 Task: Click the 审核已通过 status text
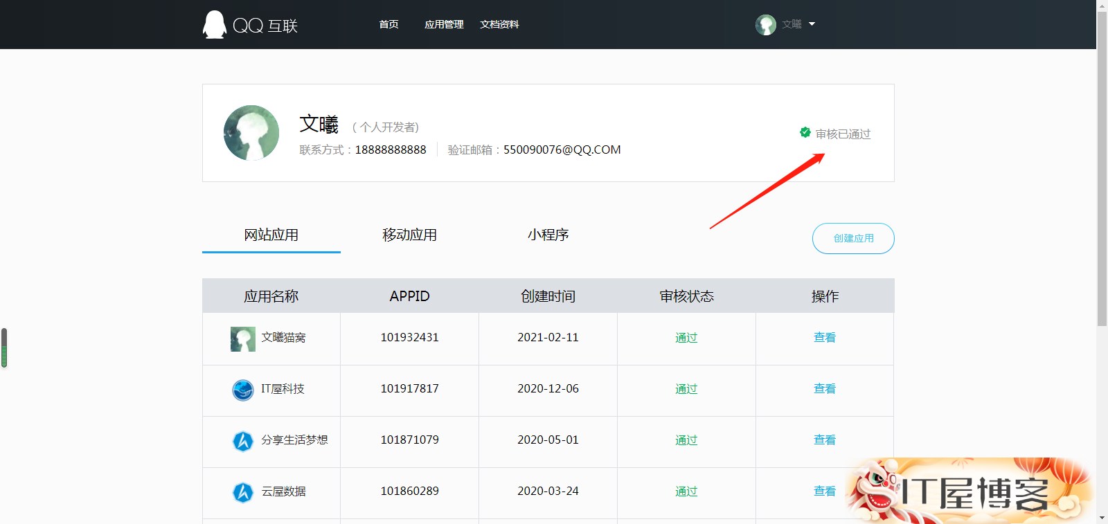click(x=843, y=134)
